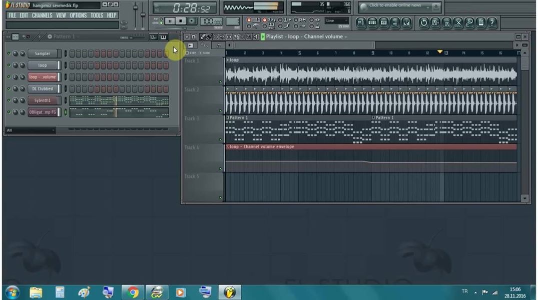Open the Piano Roll from the toolbar
Viewport: 538px width, 300px height.
383,23
